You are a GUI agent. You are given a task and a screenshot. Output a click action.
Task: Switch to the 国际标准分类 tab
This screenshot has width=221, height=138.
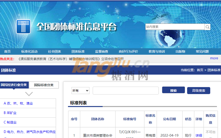44,85
